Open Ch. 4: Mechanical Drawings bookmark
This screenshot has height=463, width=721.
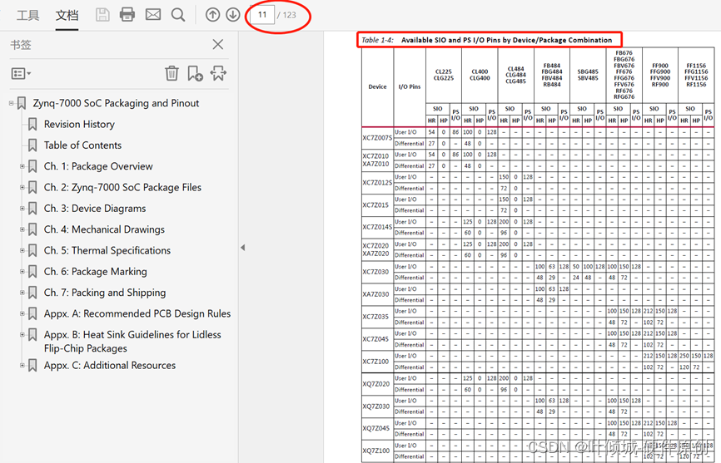[x=104, y=229]
